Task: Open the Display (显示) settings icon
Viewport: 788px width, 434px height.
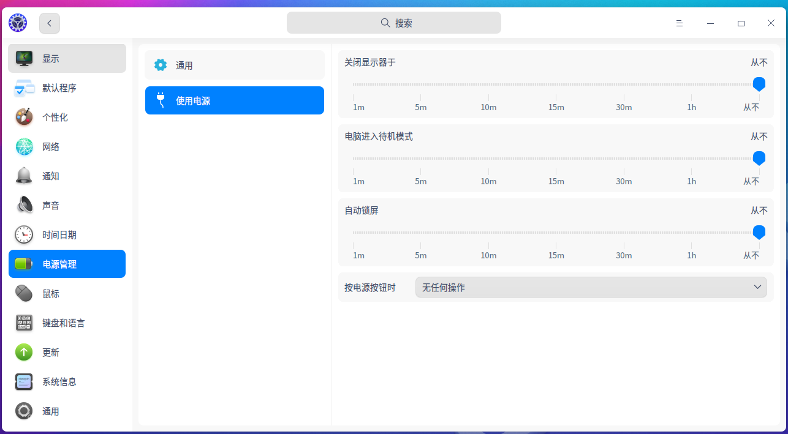Action: coord(24,59)
